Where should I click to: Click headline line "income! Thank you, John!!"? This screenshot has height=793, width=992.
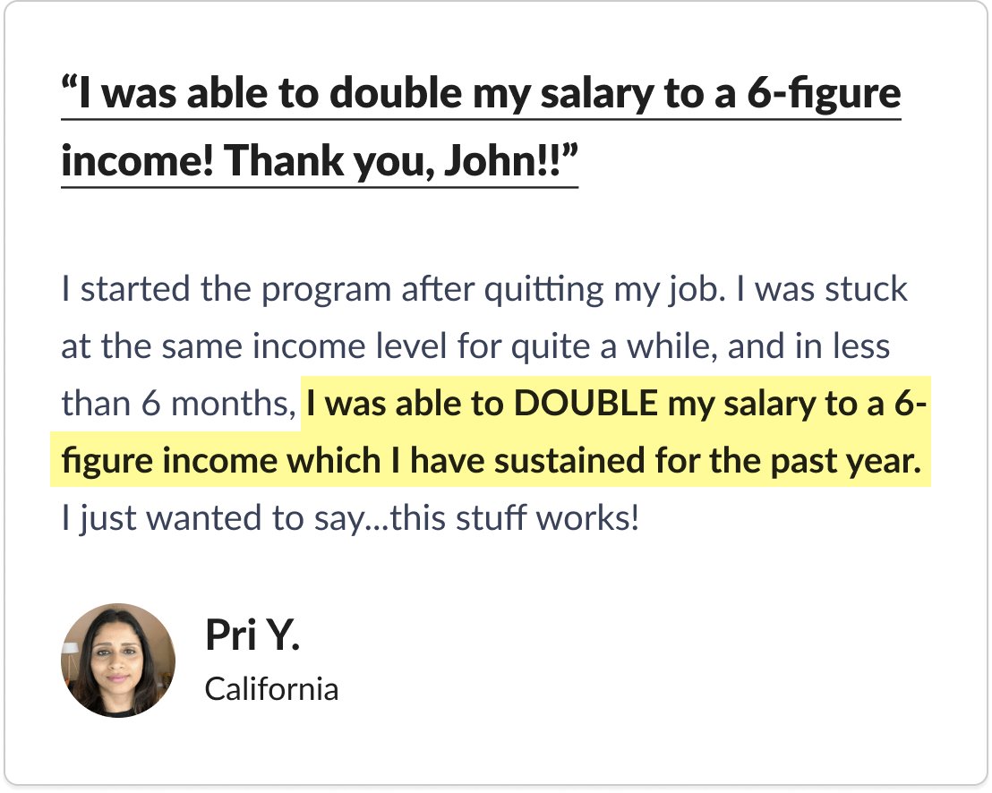(x=320, y=161)
